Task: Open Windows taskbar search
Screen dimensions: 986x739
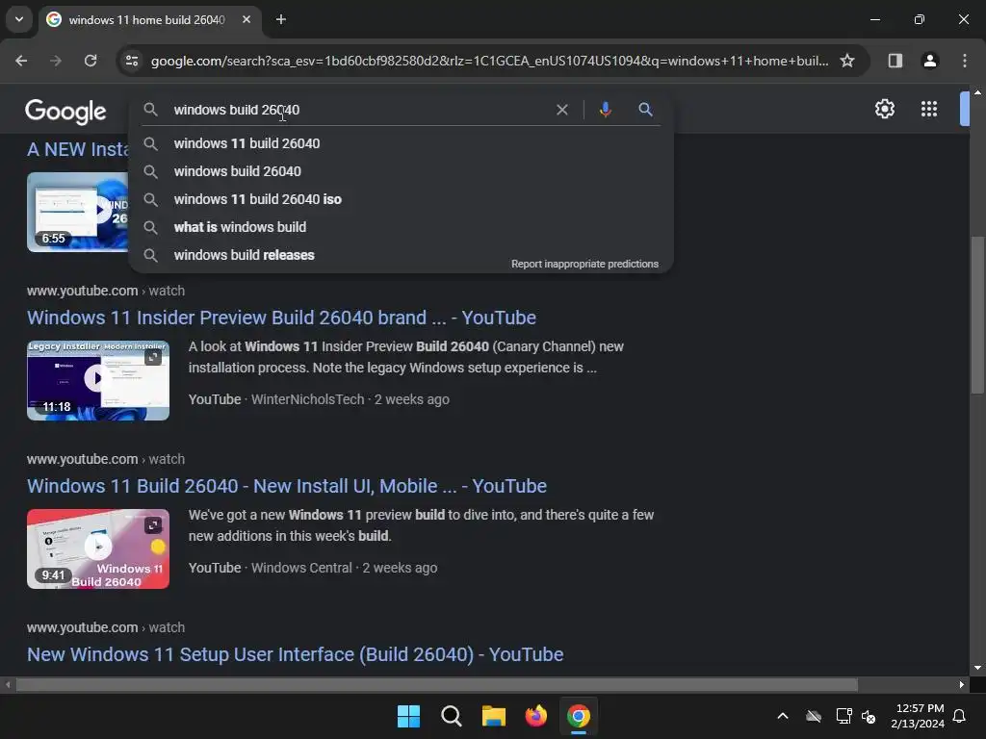Action: click(452, 716)
